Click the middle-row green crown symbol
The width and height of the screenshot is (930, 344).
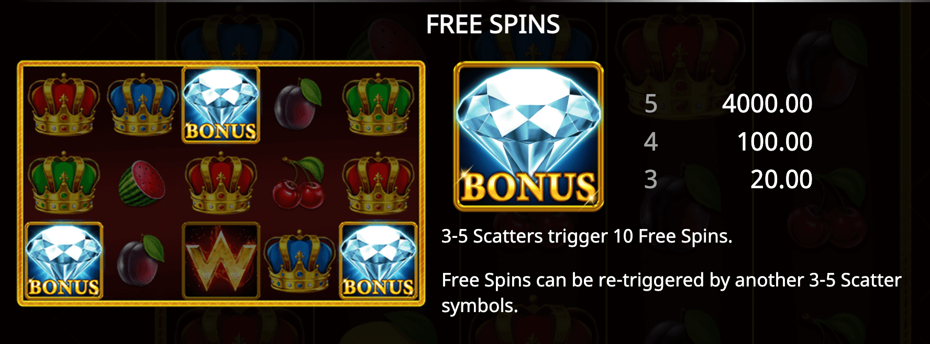[64, 182]
